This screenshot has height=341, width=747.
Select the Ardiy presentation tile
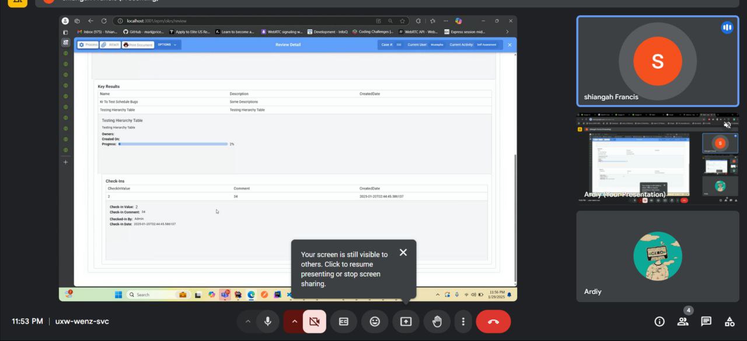click(x=657, y=158)
